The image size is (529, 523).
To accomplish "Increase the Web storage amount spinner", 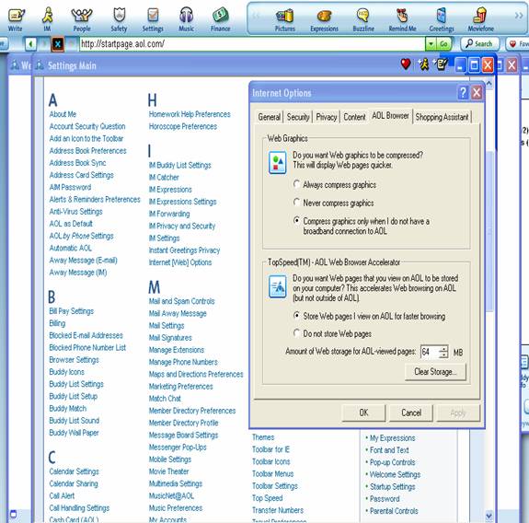I will pos(443,349).
